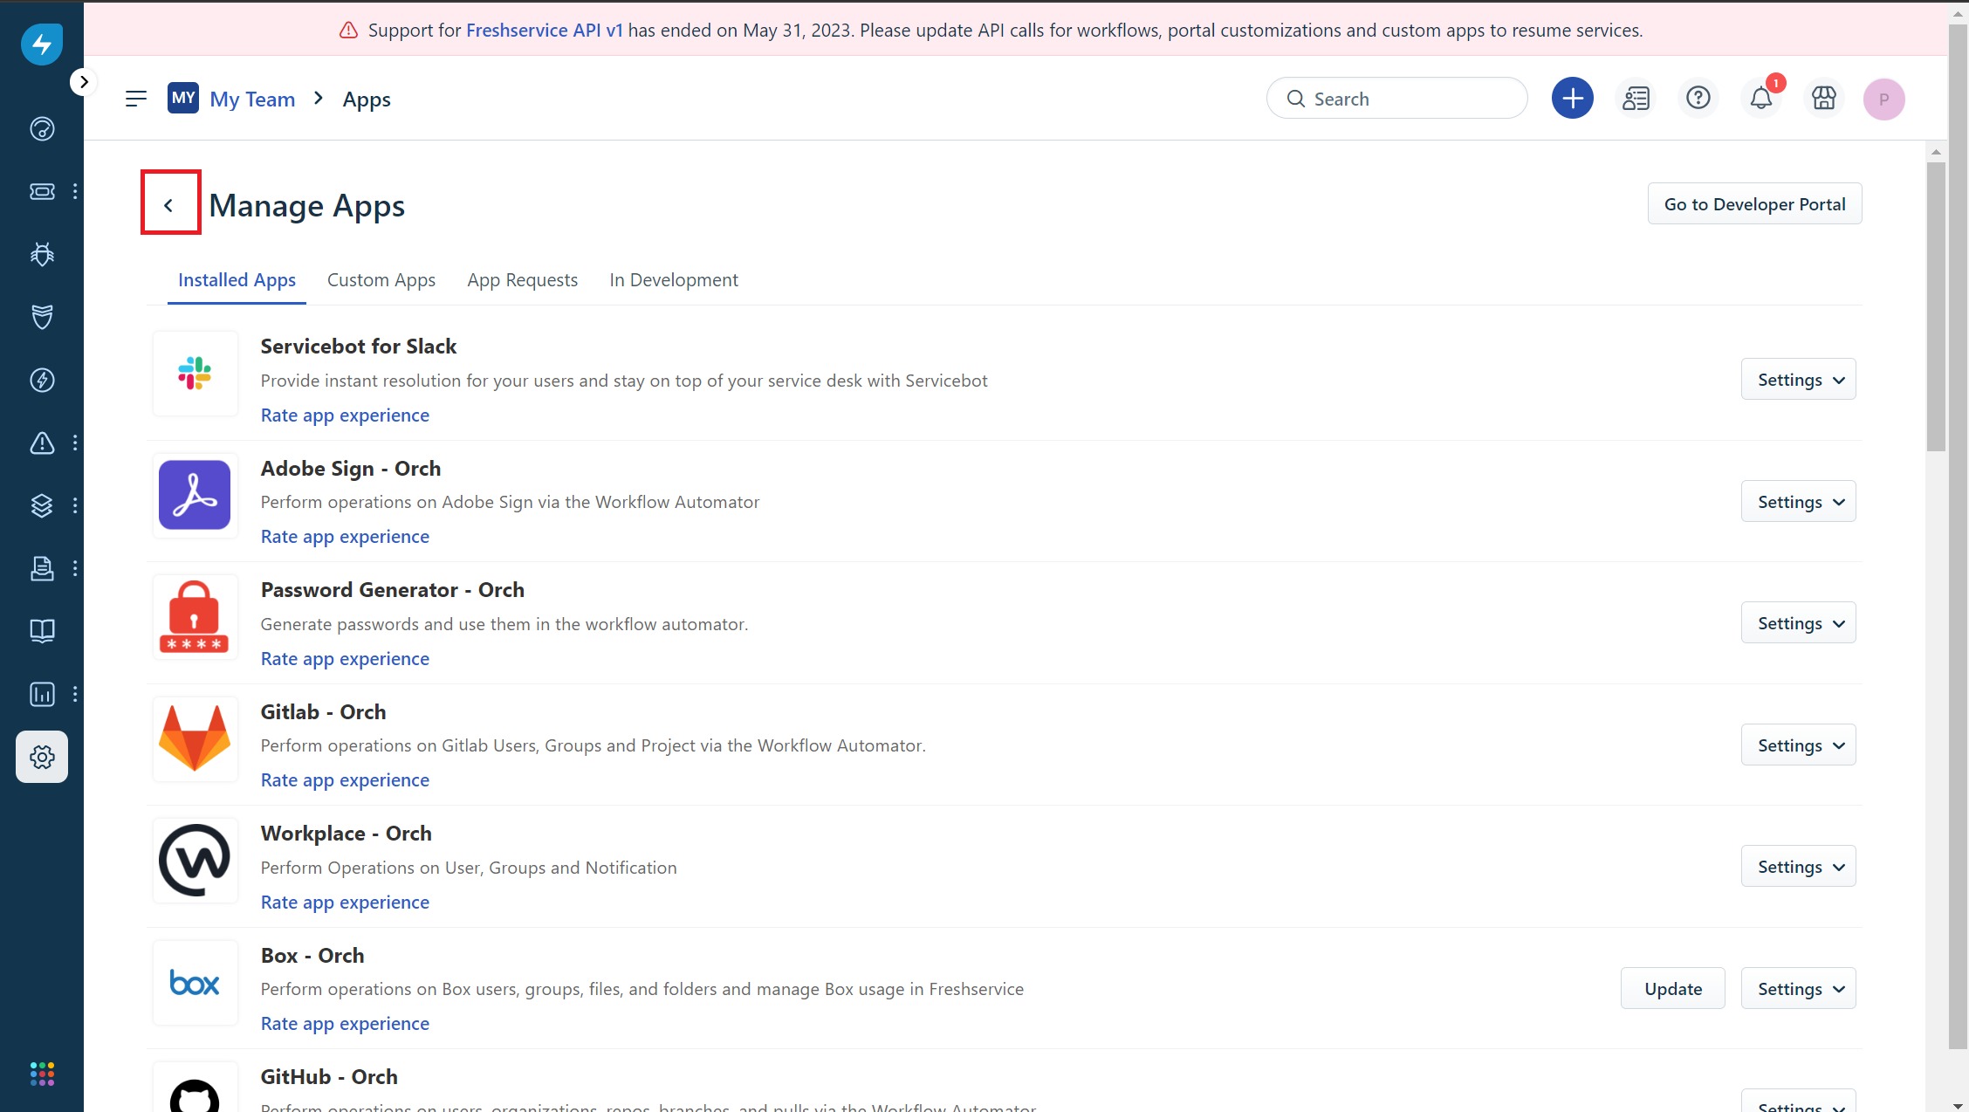The width and height of the screenshot is (1969, 1112).
Task: Open the Analytics chart icon in sidebar
Action: [42, 694]
